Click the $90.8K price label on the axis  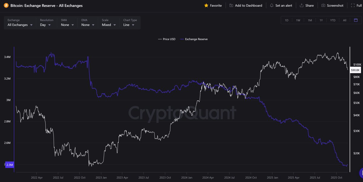point(355,70)
